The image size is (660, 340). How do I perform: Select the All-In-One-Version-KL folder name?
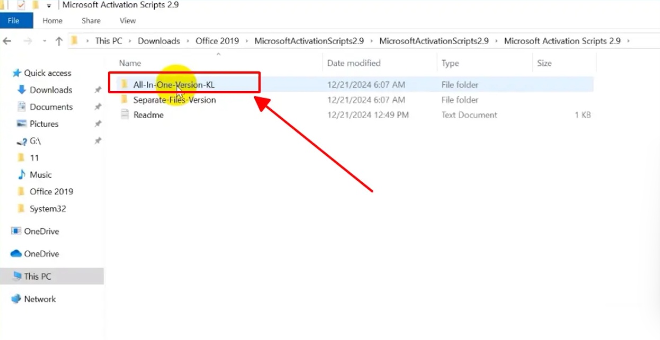click(x=174, y=85)
